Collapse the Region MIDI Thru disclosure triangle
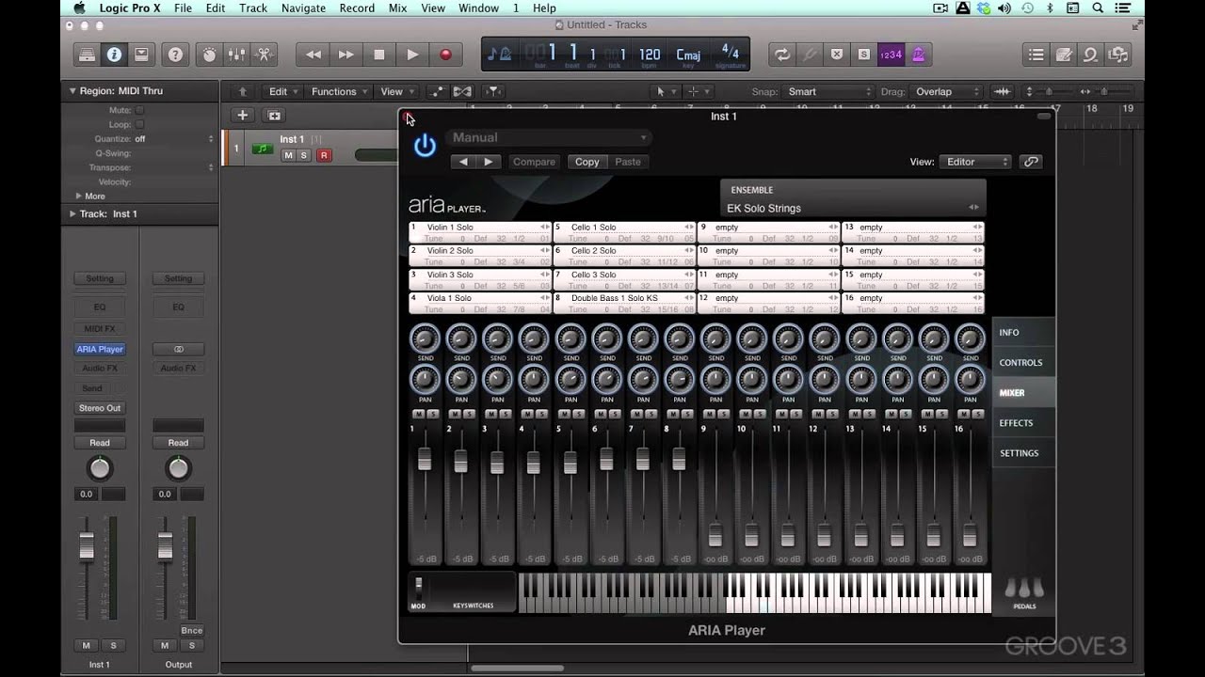 click(x=72, y=91)
